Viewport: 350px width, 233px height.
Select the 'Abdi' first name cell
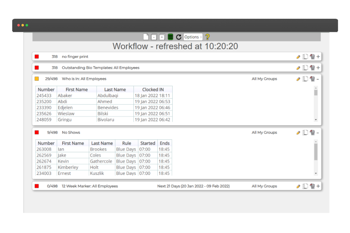tap(77, 101)
